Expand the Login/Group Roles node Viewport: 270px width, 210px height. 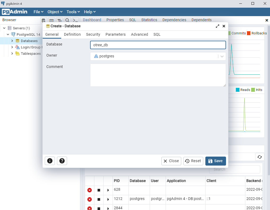pos(12,47)
